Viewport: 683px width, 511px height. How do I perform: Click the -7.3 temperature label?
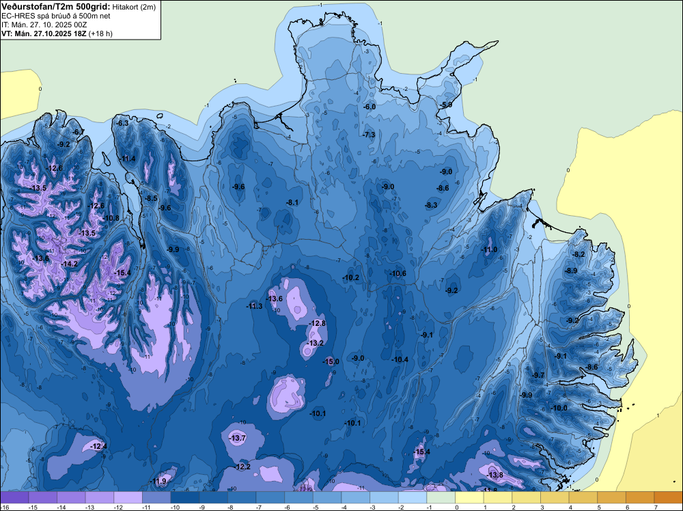(x=369, y=135)
